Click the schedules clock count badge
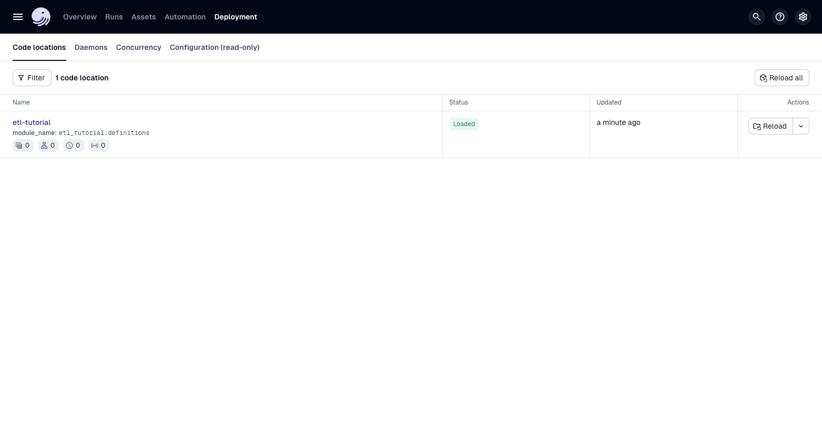 [74, 145]
